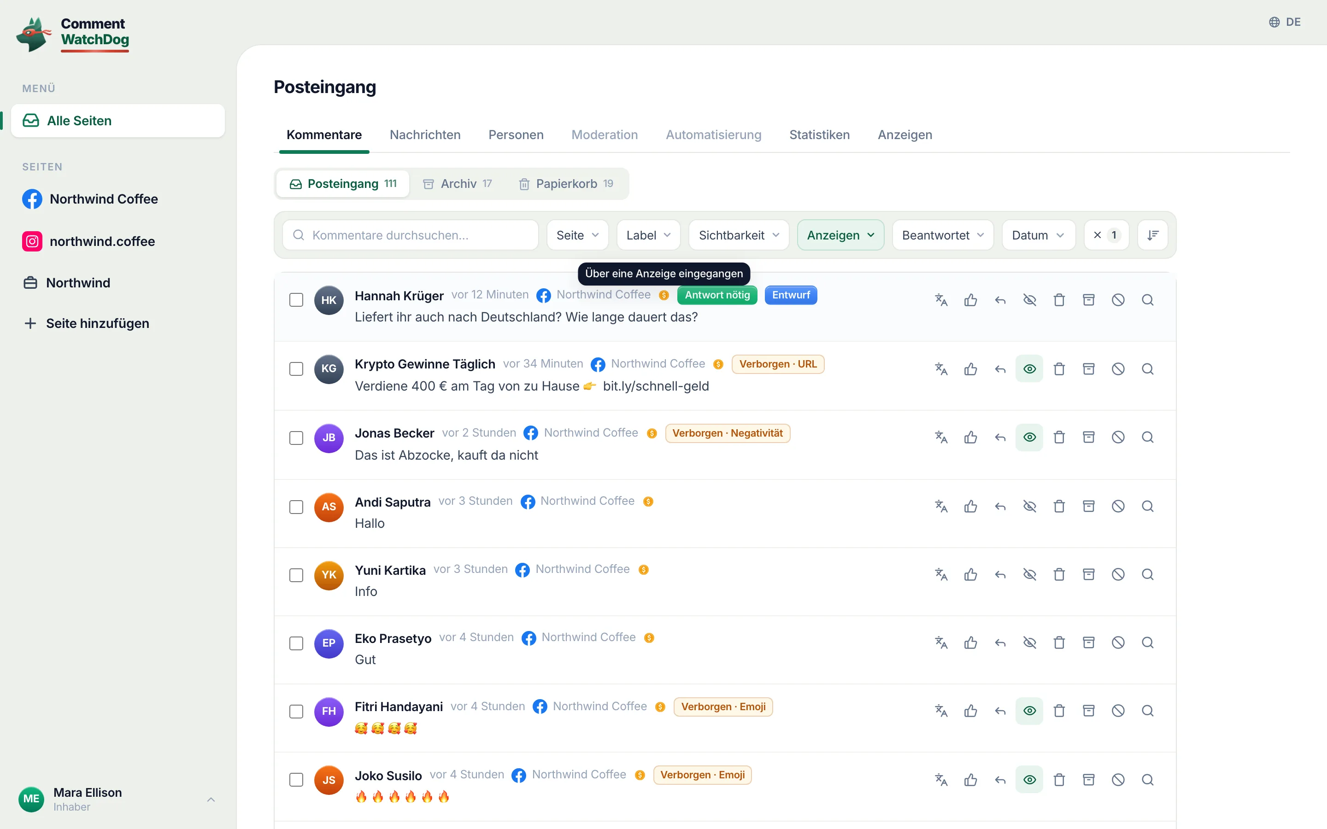Viewport: 1327px width, 829px height.
Task: Translate Hannah Krüger's comment
Action: [x=941, y=300]
